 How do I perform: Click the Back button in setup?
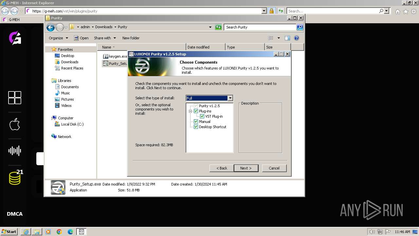[x=222, y=168]
